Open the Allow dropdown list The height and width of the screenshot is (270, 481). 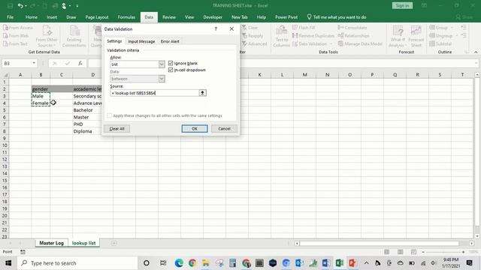coord(162,64)
